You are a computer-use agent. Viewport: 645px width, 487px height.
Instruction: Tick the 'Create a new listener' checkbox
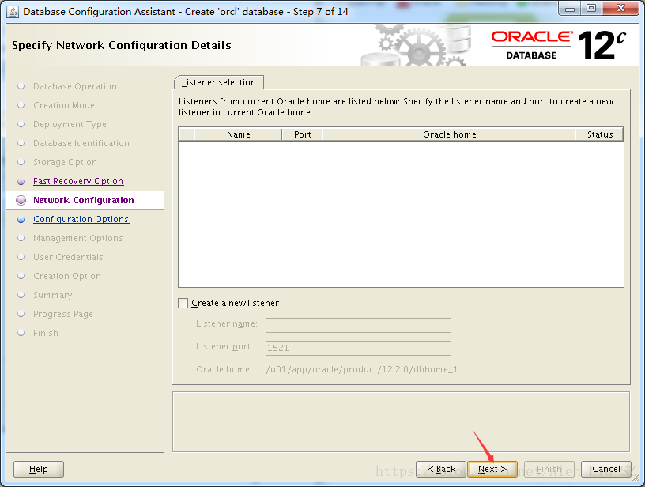(x=183, y=303)
